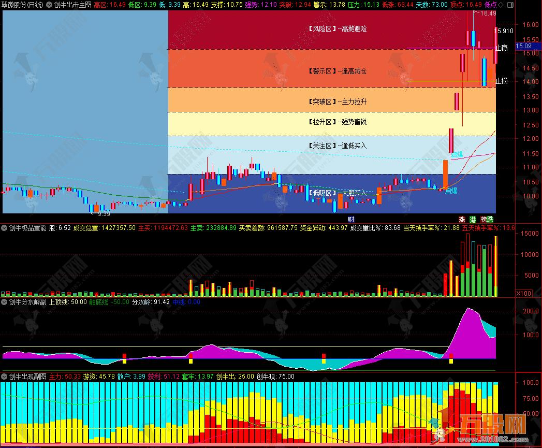The image size is (542, 448).
Task: Click the 创牛出现副图 indicator name
Action: [27, 377]
